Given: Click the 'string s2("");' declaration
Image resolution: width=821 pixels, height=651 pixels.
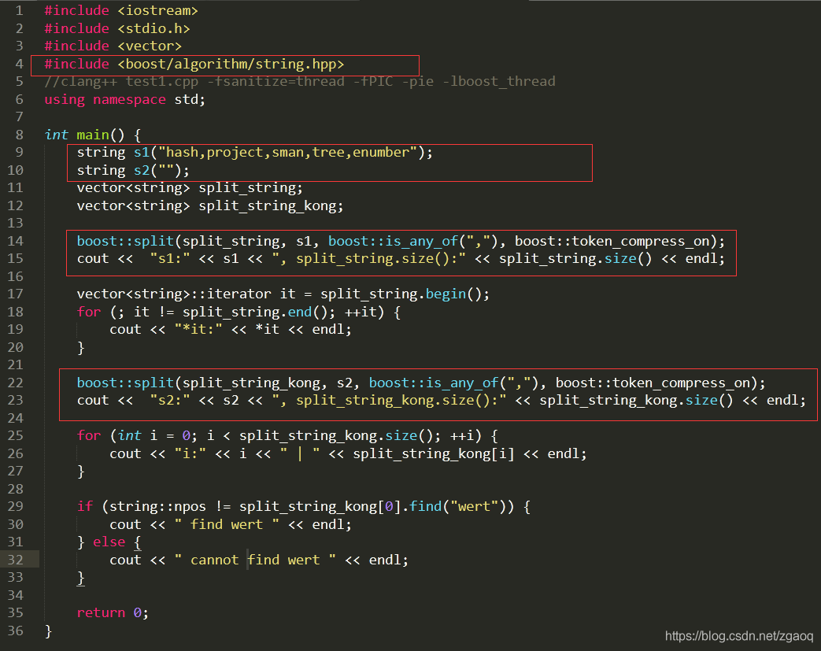Looking at the screenshot, I should [x=133, y=170].
